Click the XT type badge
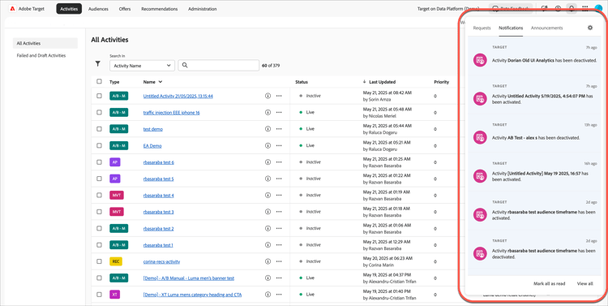The image size is (608, 306). (x=115, y=295)
